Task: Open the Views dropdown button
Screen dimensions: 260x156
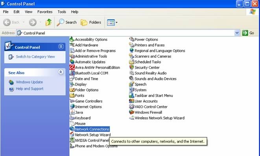Action: pos(112,22)
